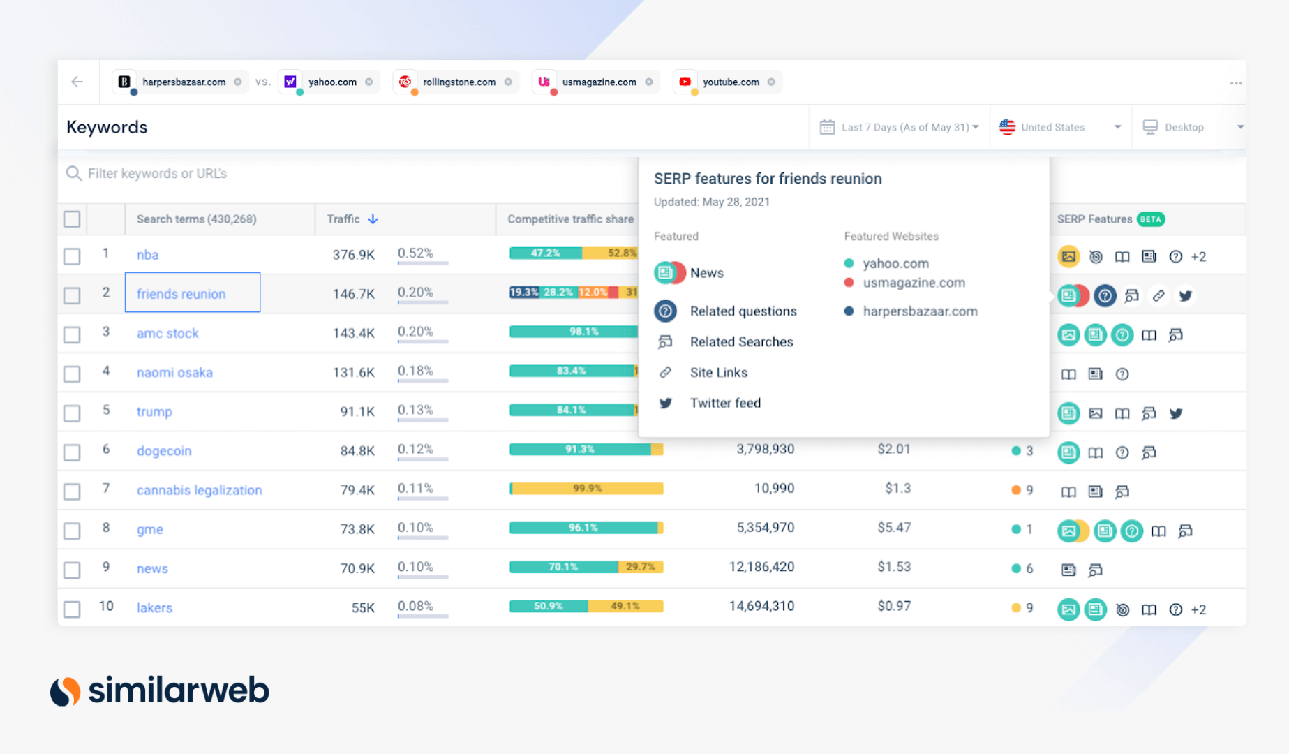Click the usmagazine.com site favicon
The height and width of the screenshot is (754, 1289).
coord(544,82)
